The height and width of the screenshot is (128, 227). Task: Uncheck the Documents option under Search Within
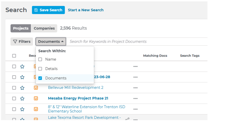[x=40, y=78]
